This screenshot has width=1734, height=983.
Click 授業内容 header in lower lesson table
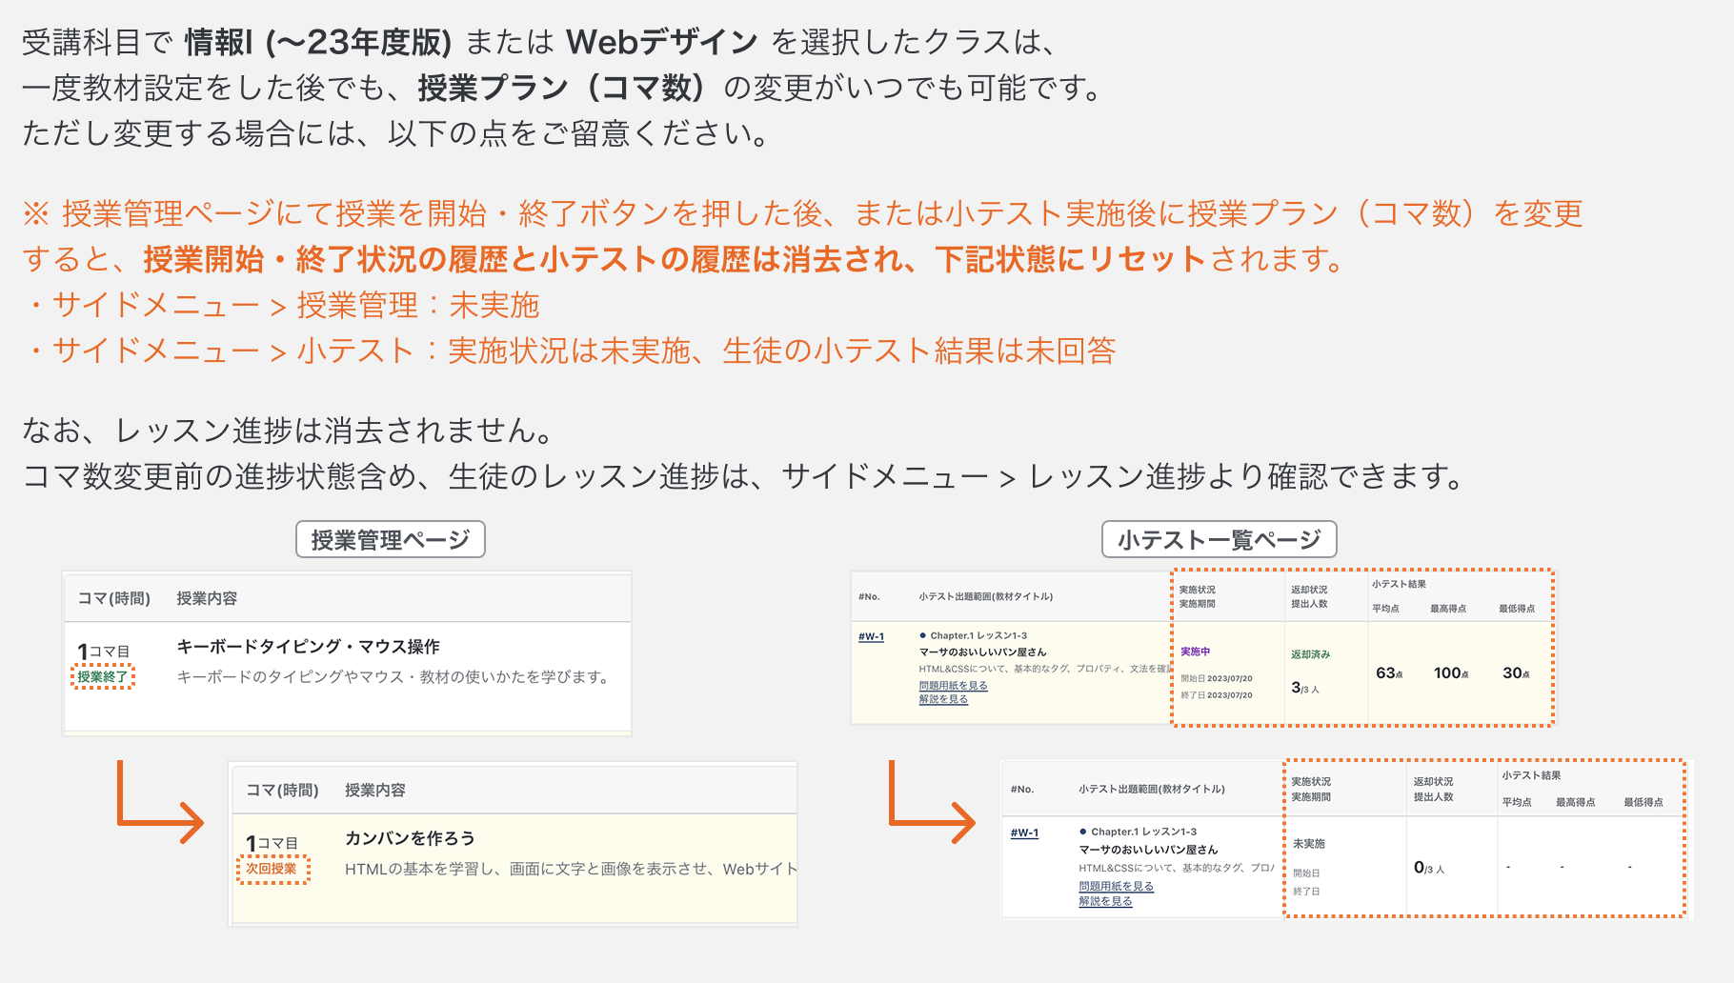(x=375, y=791)
